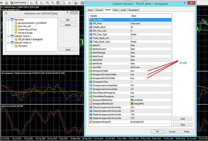Select the candlestick chart icon
This screenshot has width=208, height=141.
(37, 3)
